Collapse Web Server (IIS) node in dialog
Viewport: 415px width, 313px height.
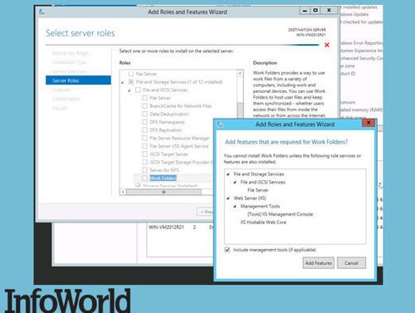pos(228,198)
